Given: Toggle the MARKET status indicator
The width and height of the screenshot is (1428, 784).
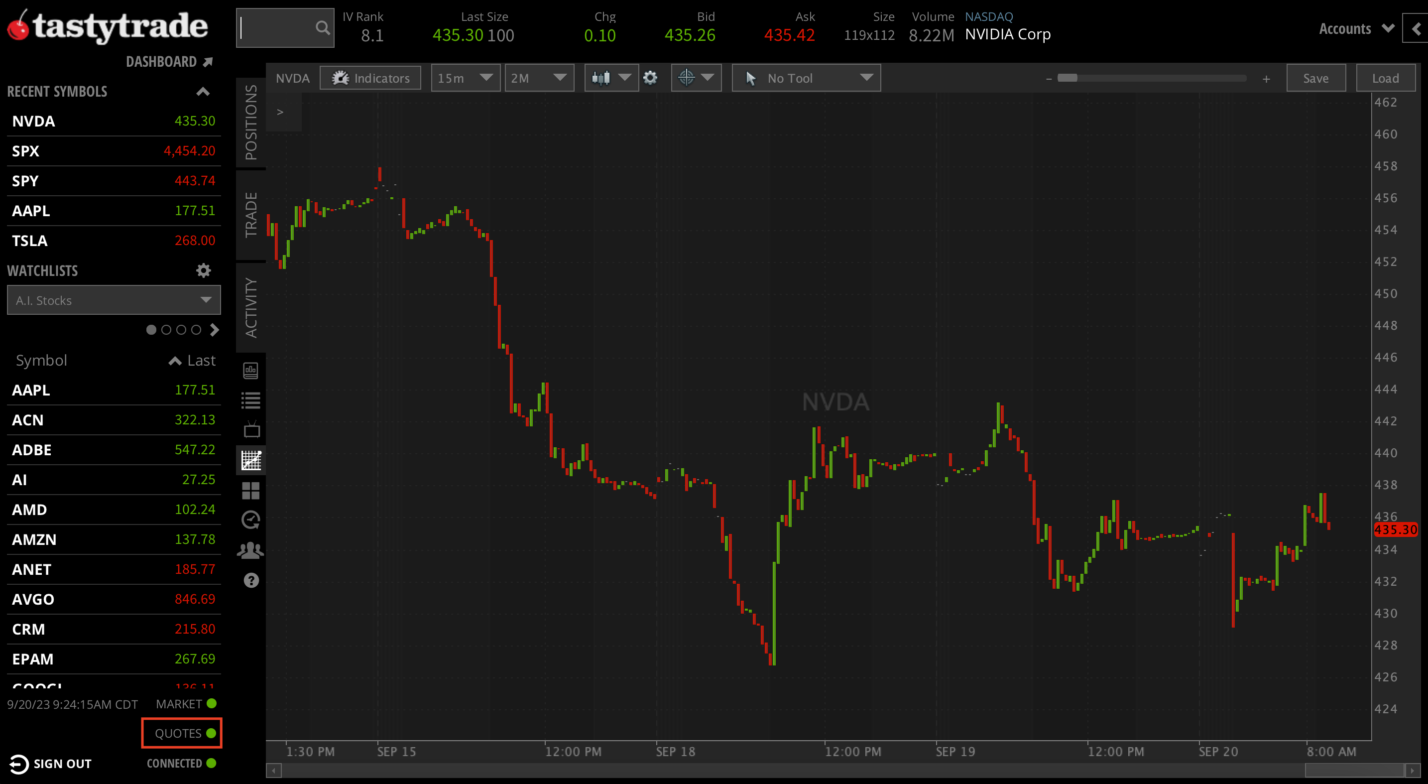Looking at the screenshot, I should pos(186,704).
